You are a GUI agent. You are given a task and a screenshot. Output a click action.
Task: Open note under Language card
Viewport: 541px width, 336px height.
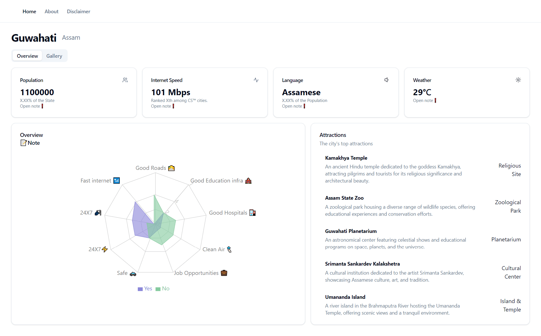tap(294, 106)
